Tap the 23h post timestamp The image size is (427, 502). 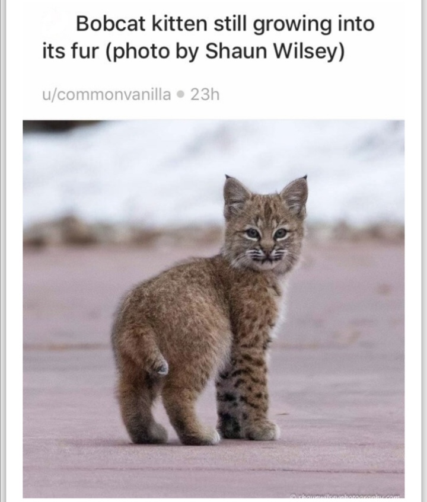[205, 94]
